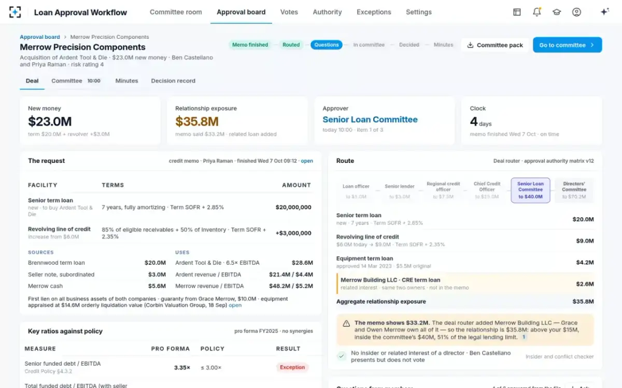Click Go to committee button
The height and width of the screenshot is (388, 622).
tap(567, 45)
